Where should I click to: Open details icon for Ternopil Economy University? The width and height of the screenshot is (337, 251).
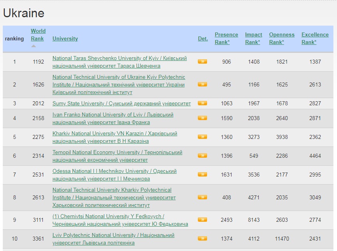tap(202, 155)
